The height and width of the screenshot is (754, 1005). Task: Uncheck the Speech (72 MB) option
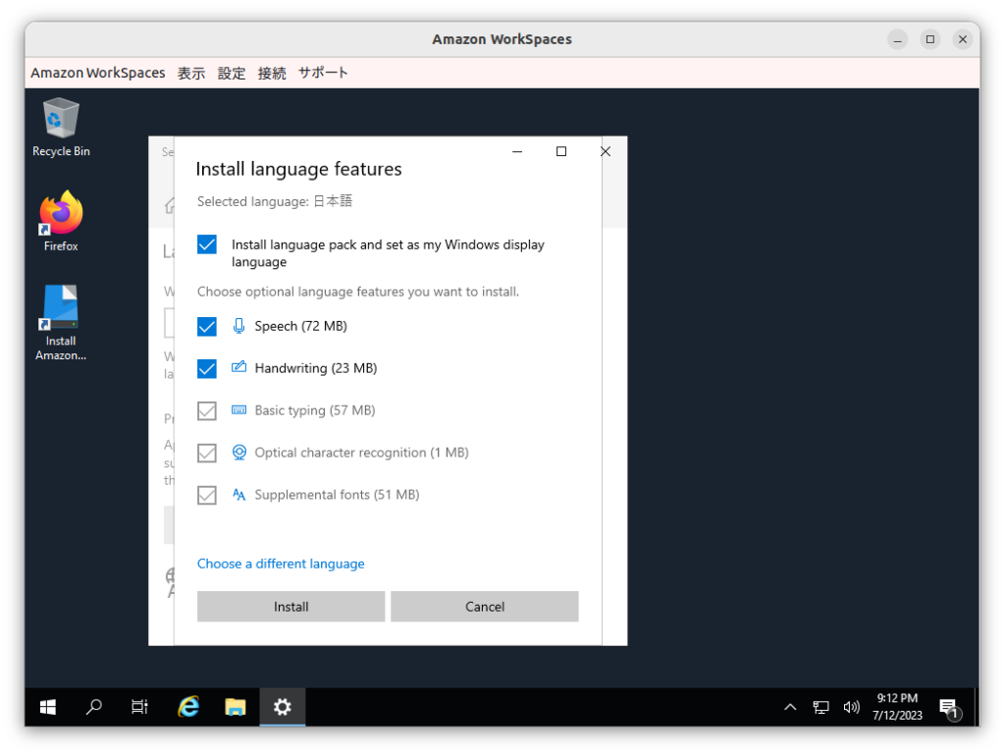click(x=206, y=325)
